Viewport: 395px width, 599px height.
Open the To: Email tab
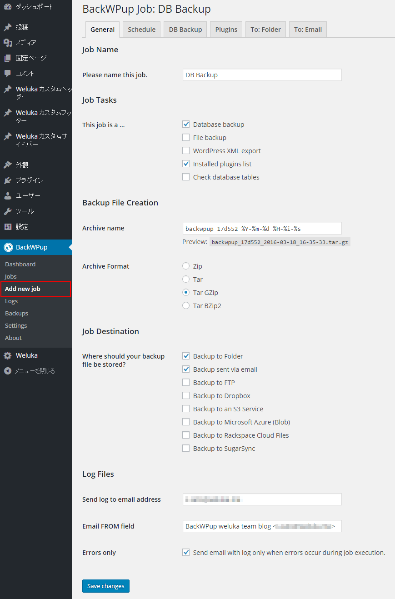(308, 30)
